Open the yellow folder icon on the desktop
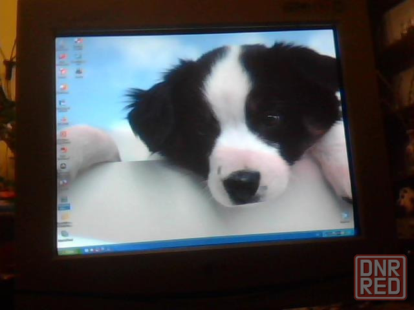 pyautogui.click(x=64, y=216)
